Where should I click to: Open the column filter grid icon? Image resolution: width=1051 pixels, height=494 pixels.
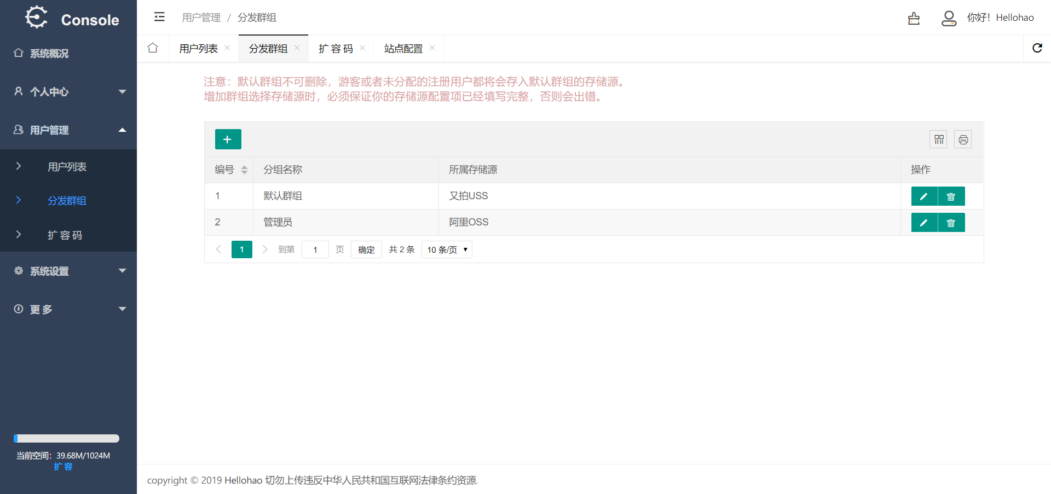click(939, 140)
